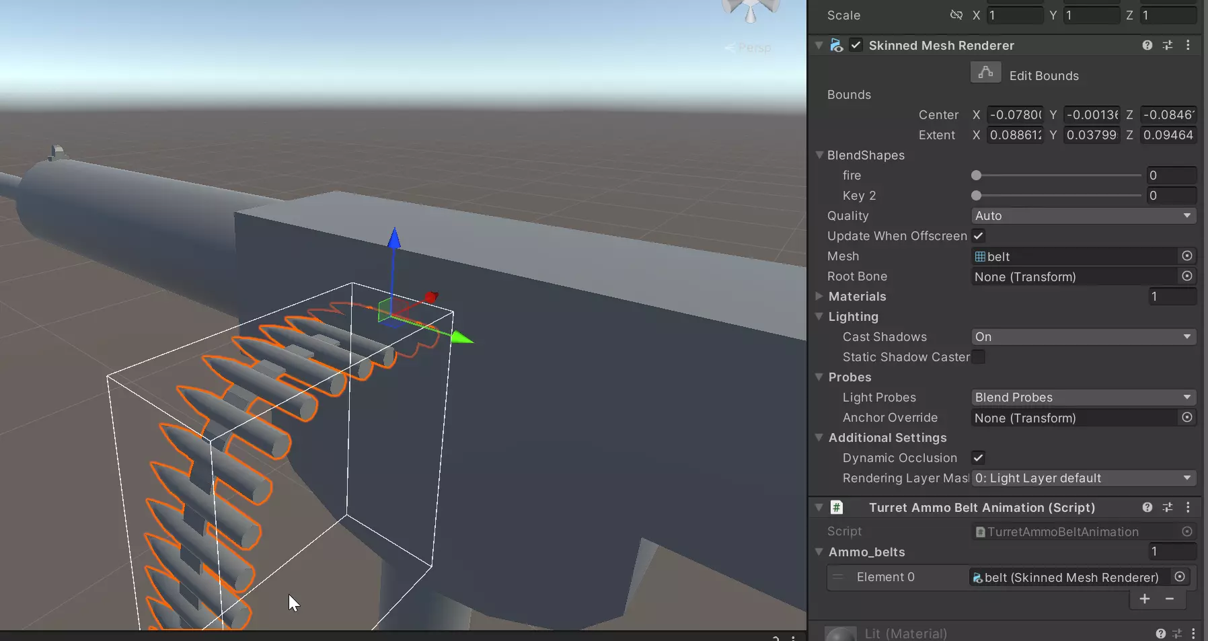Click the Skinned Mesh Renderer component icon
Viewport: 1208px width, 641px height.
tap(836, 45)
